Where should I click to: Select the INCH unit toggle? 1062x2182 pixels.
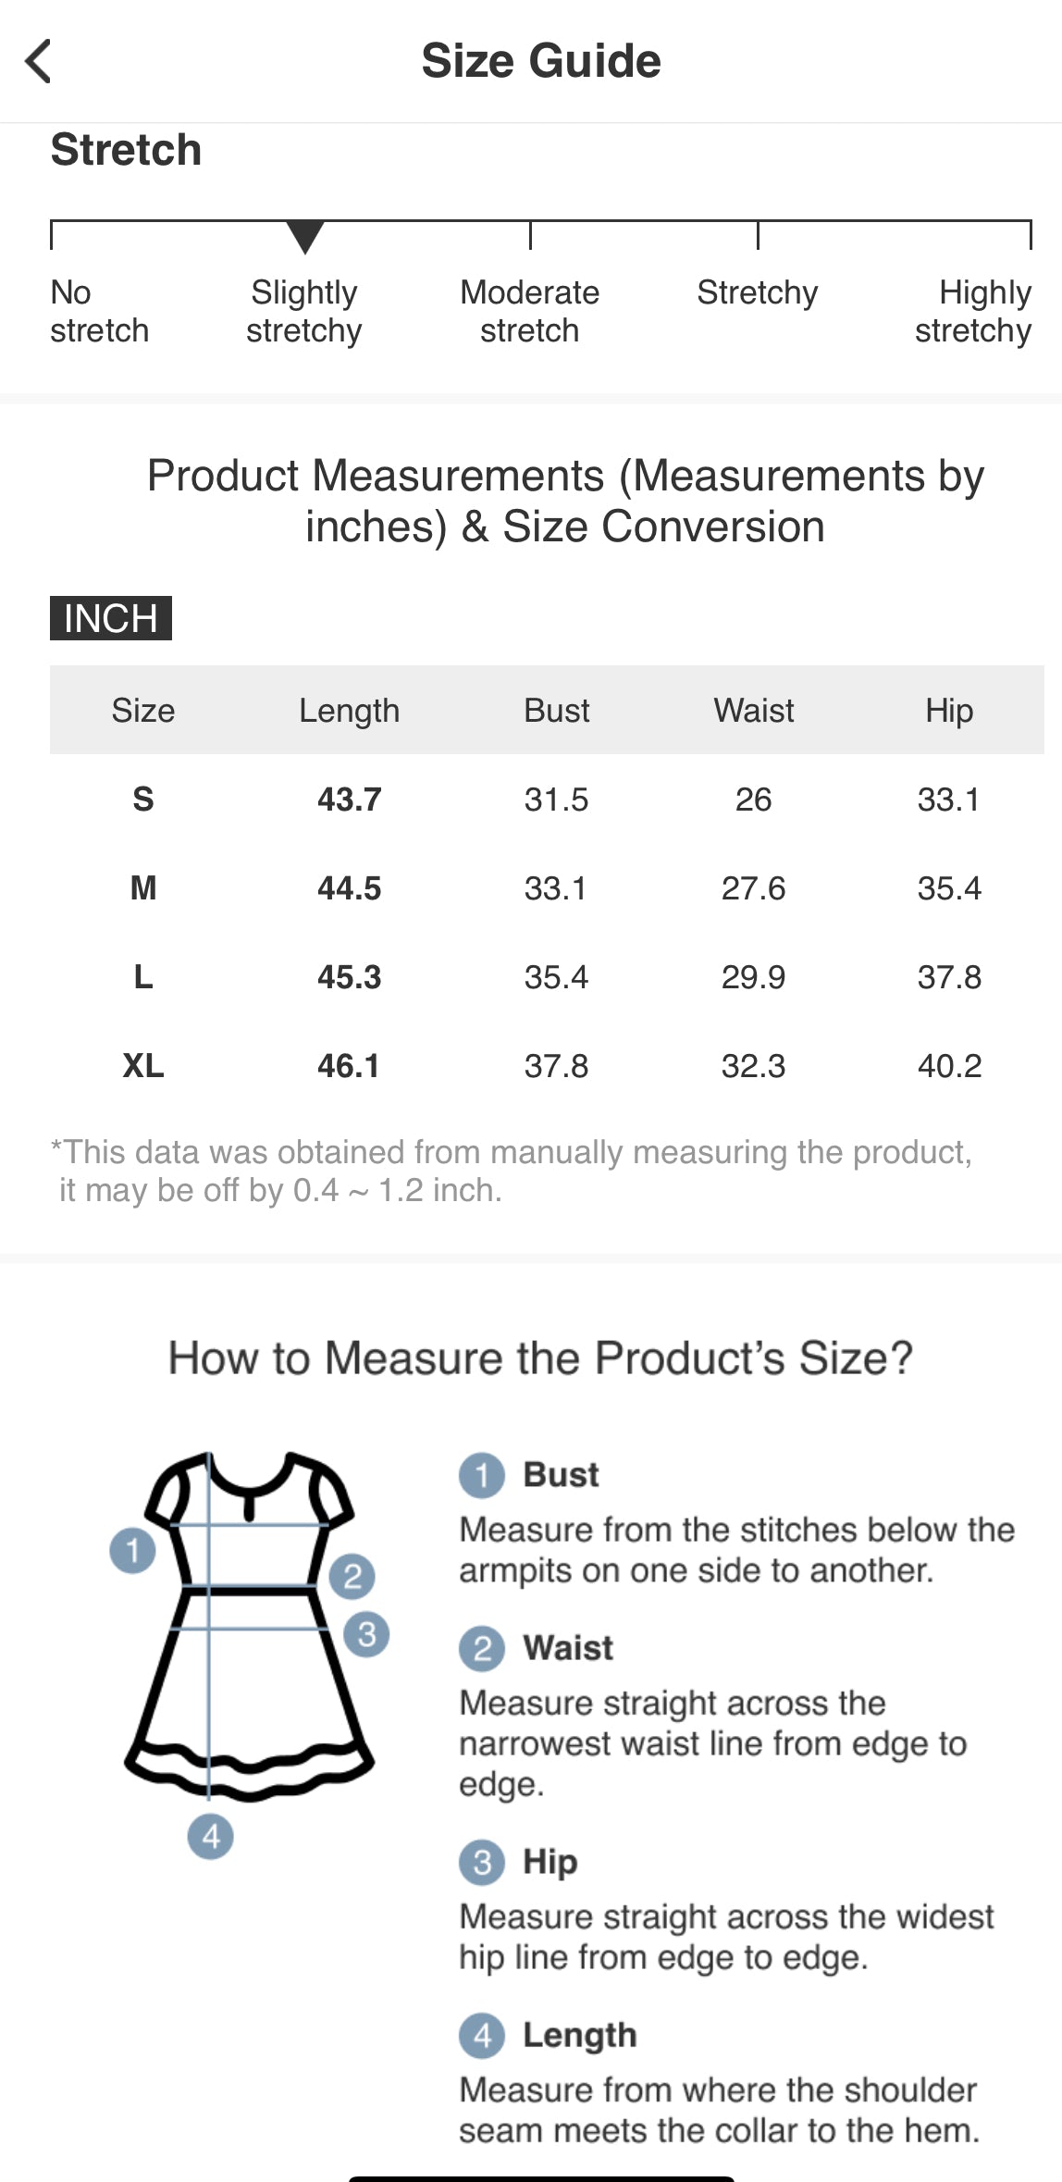[111, 618]
